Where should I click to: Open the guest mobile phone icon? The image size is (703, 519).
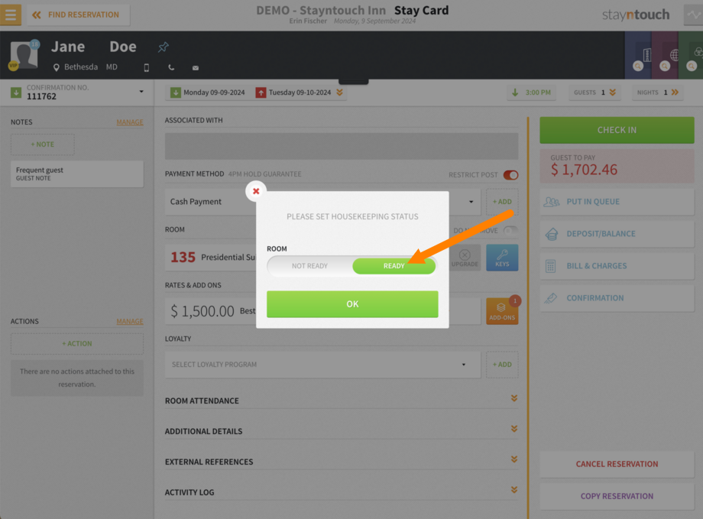(x=146, y=68)
